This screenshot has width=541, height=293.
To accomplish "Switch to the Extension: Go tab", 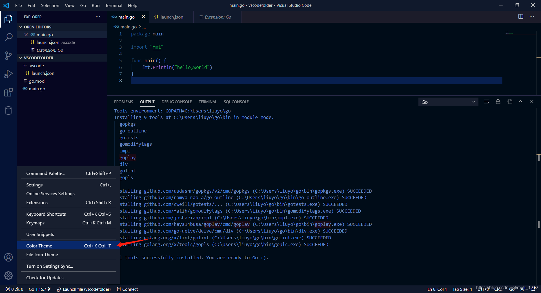I will pos(217,17).
